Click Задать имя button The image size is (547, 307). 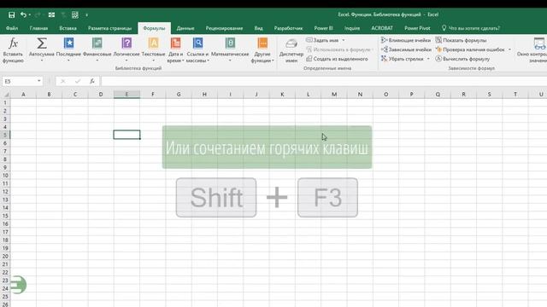322,40
